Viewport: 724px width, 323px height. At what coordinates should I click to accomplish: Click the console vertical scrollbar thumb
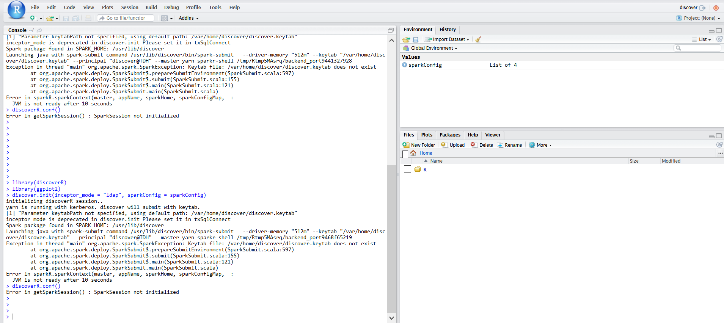tap(391, 239)
